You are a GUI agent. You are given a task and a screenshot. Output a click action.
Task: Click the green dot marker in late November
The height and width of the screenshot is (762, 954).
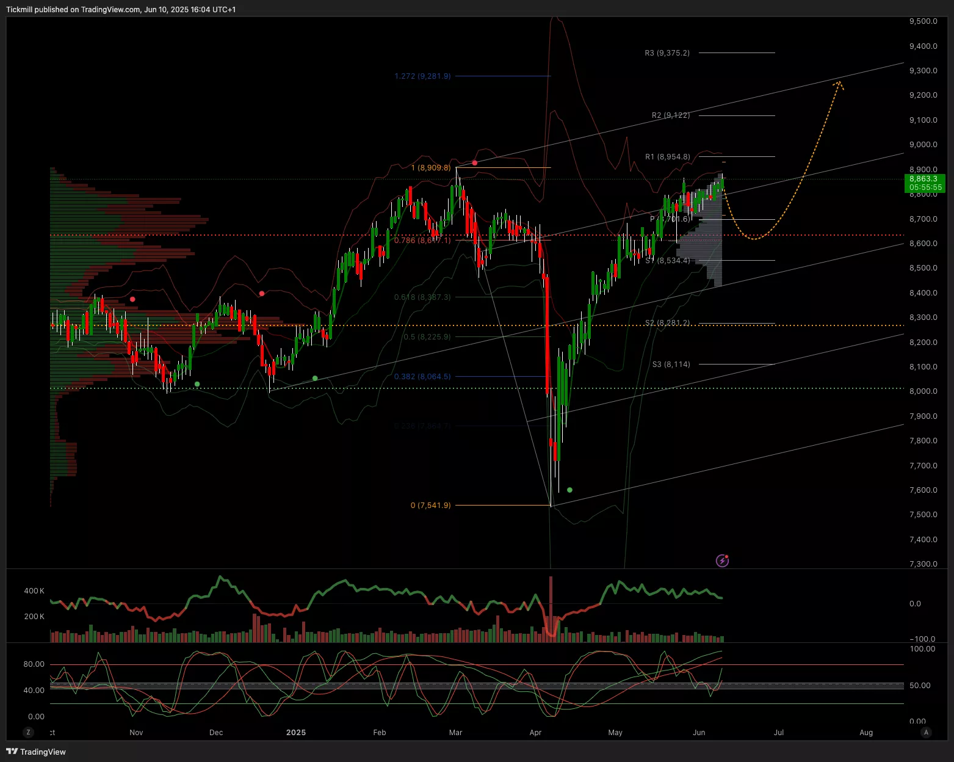coord(197,384)
